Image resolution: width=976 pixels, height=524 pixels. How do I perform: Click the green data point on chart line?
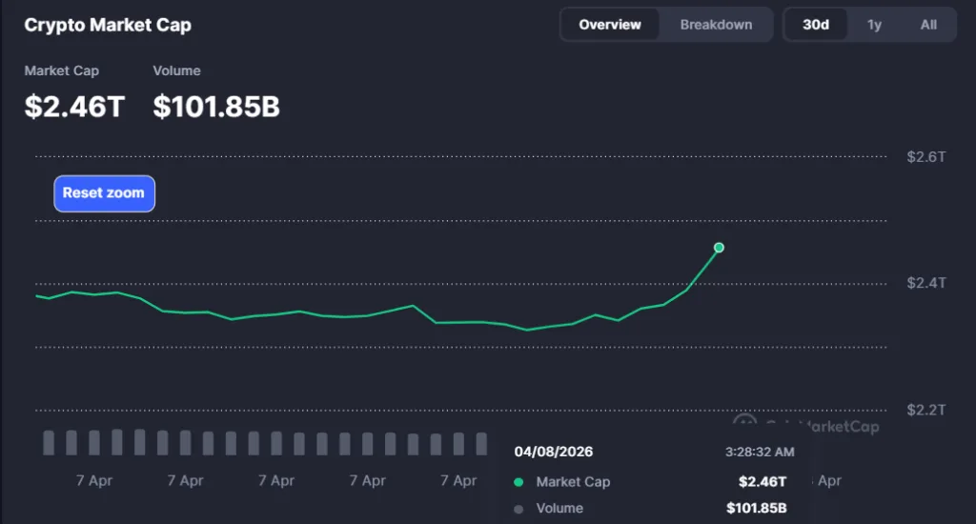pos(719,248)
